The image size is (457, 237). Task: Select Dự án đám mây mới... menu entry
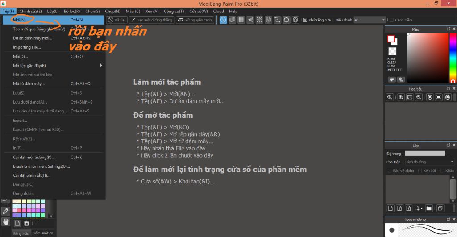[54, 38]
